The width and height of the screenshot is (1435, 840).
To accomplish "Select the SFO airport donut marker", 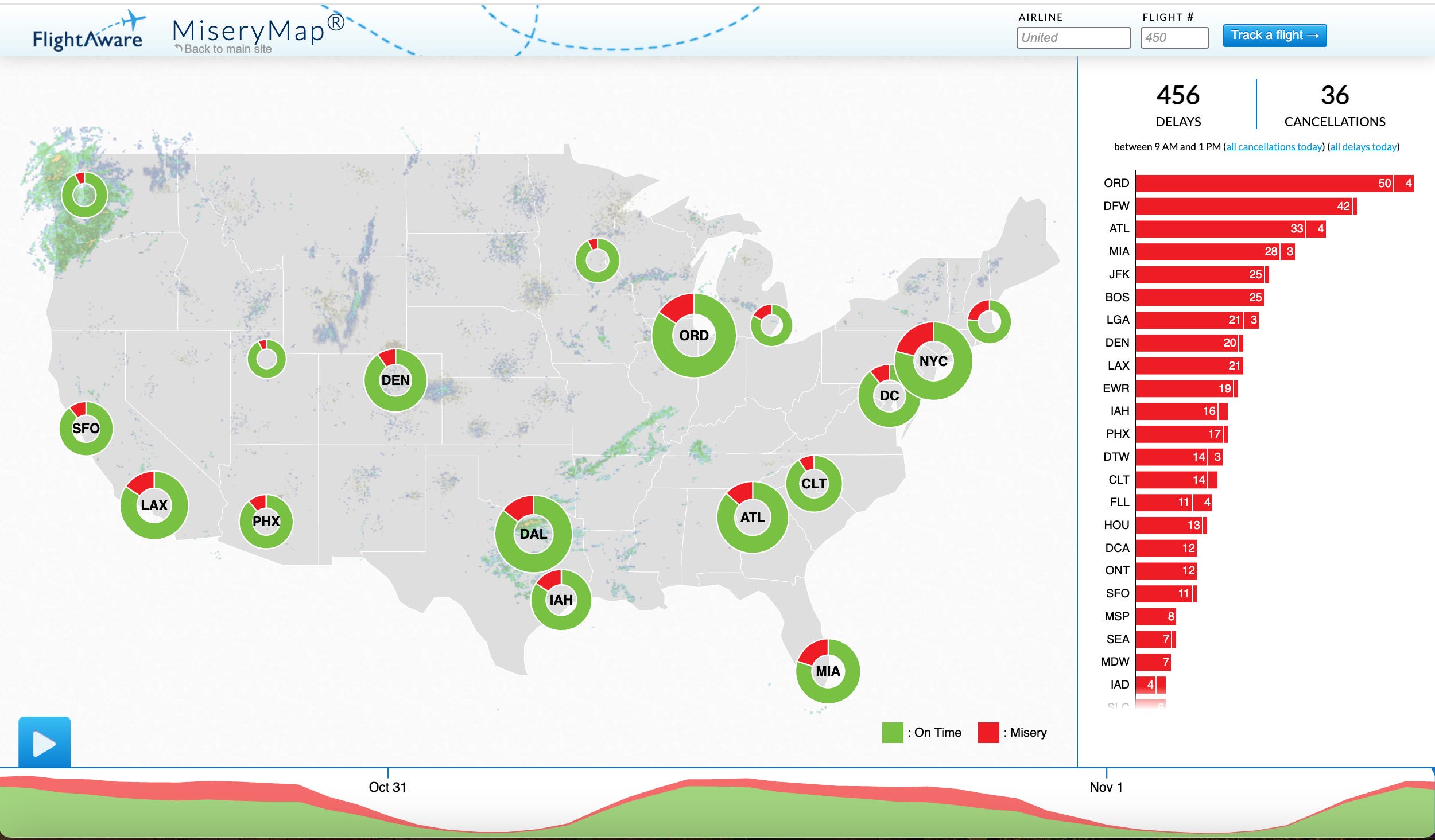I will click(x=86, y=428).
